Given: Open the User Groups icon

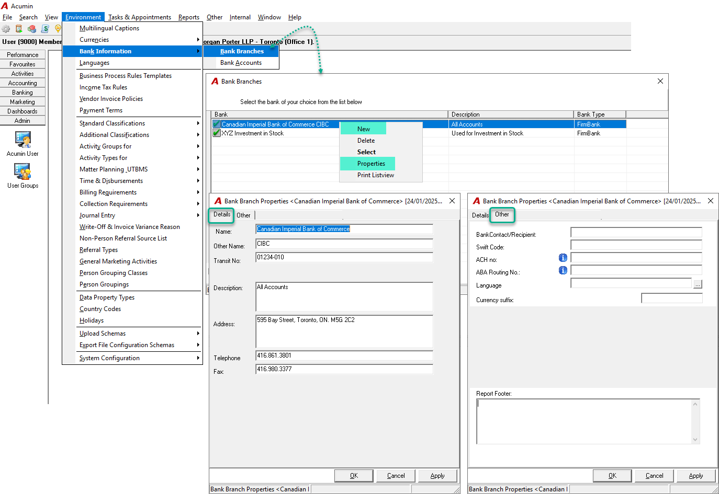Looking at the screenshot, I should [23, 171].
